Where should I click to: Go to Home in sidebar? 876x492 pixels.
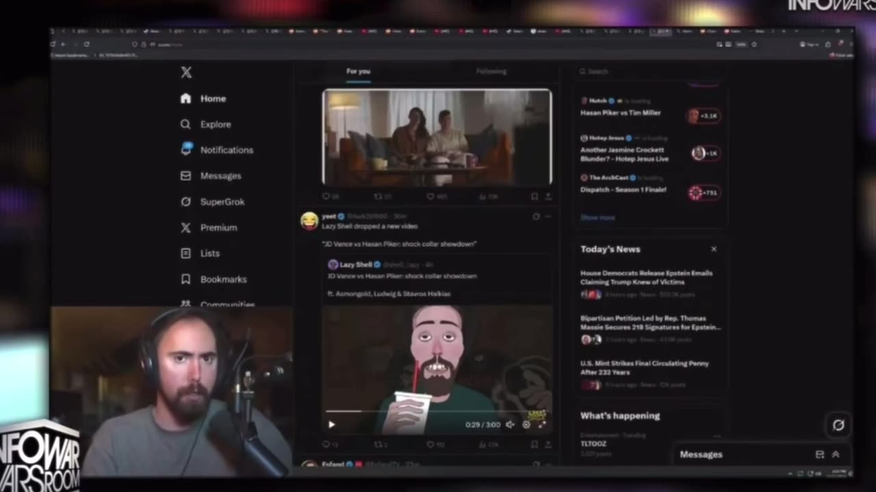click(203, 98)
